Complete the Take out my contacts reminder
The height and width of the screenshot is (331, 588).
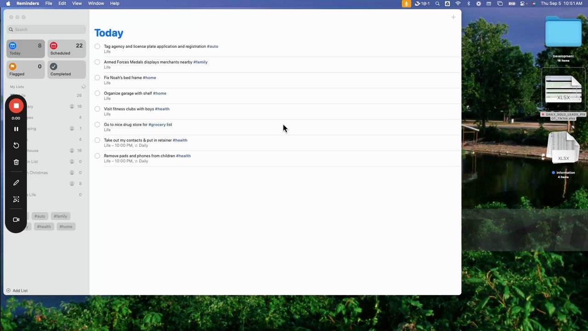[97, 140]
